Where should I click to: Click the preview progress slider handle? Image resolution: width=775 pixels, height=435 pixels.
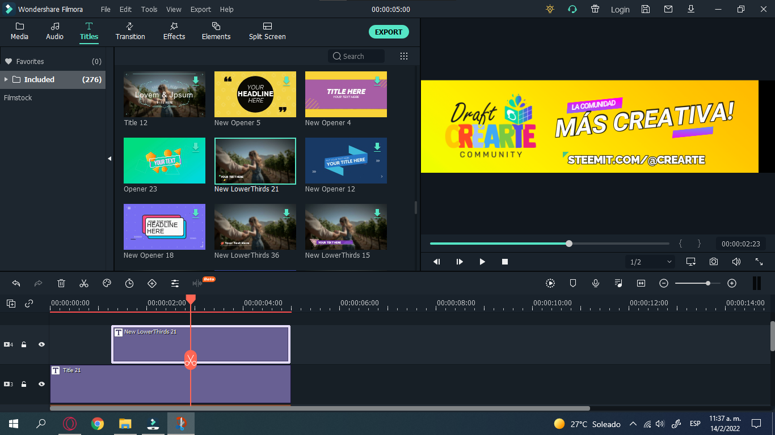(x=569, y=244)
